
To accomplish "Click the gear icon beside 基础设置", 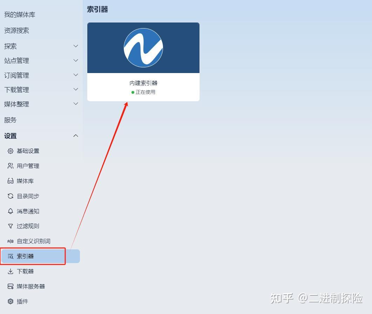I will click(x=11, y=151).
